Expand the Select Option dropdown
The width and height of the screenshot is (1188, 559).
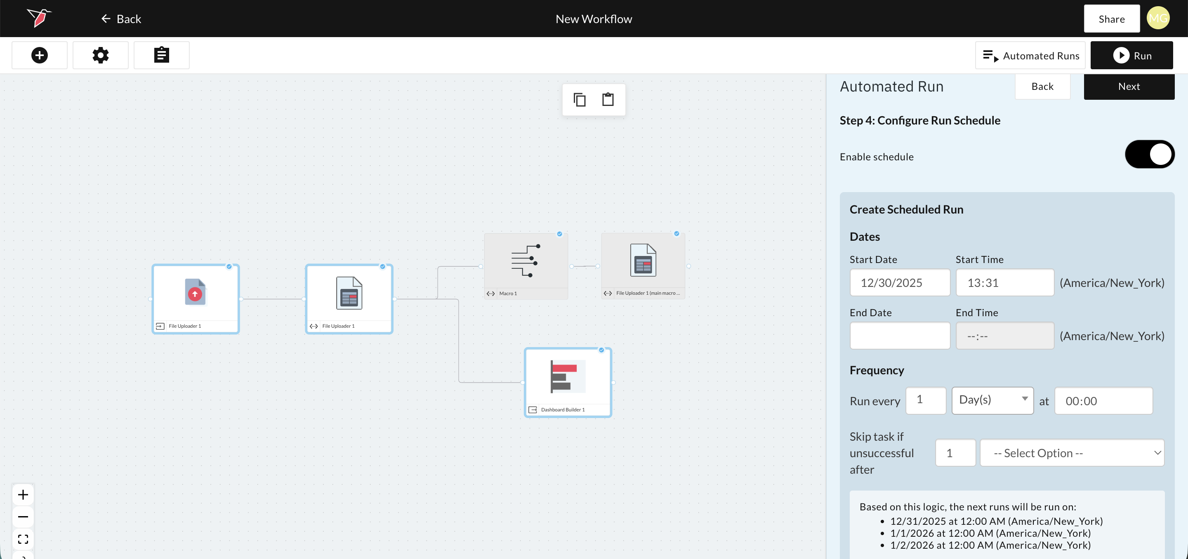(x=1072, y=453)
